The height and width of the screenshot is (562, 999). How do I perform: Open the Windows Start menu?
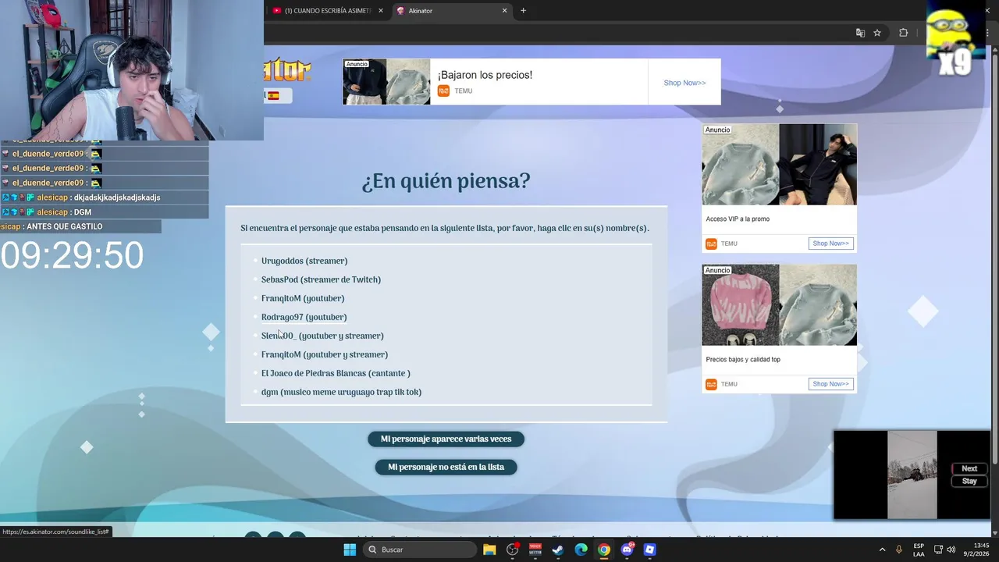point(350,550)
